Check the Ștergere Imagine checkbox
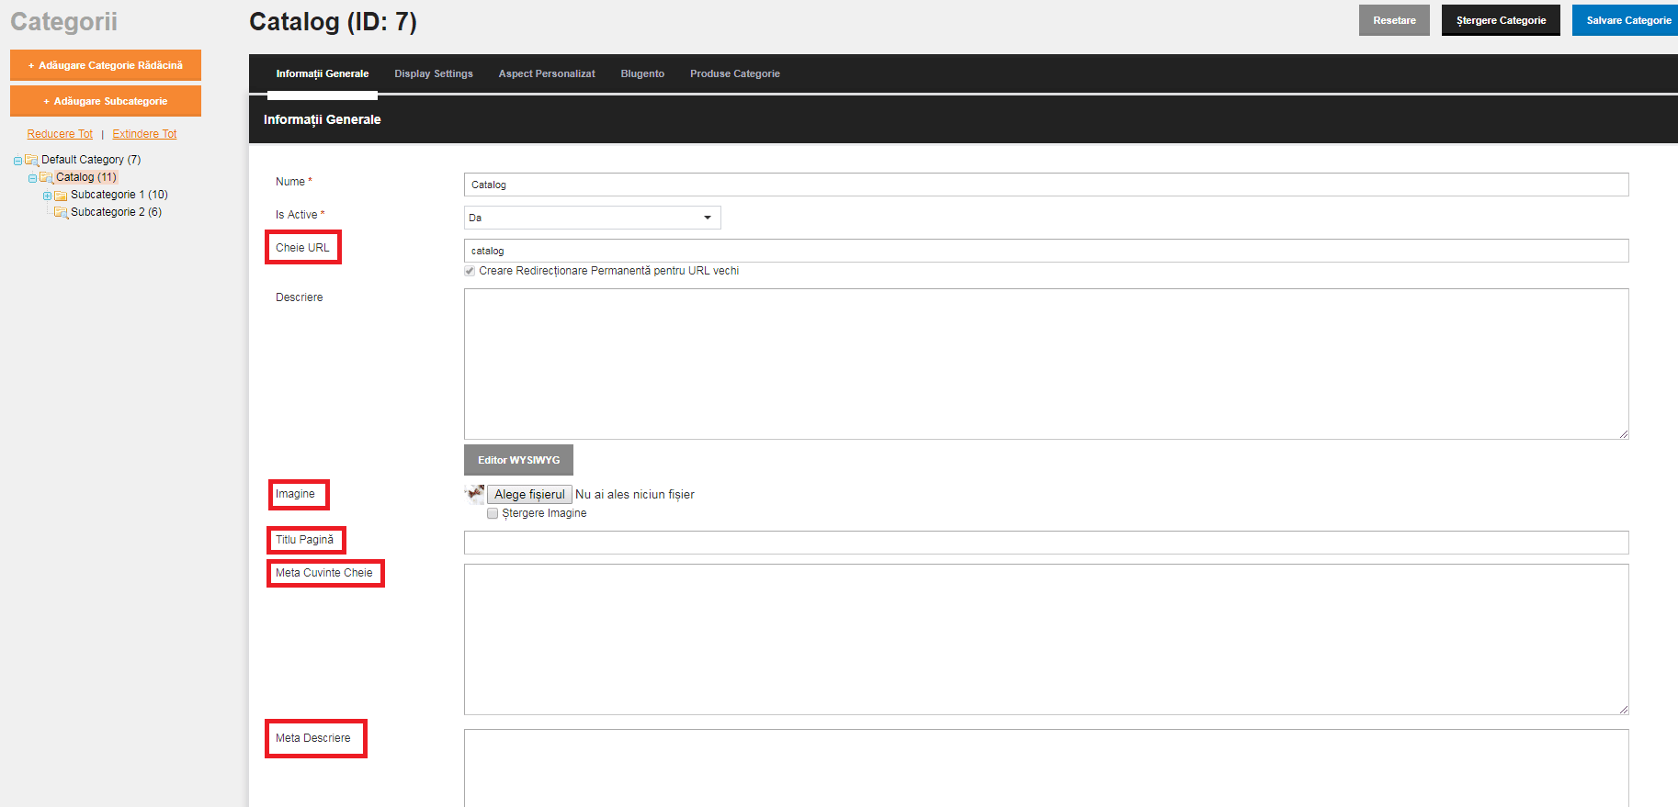This screenshot has height=807, width=1678. (x=493, y=513)
